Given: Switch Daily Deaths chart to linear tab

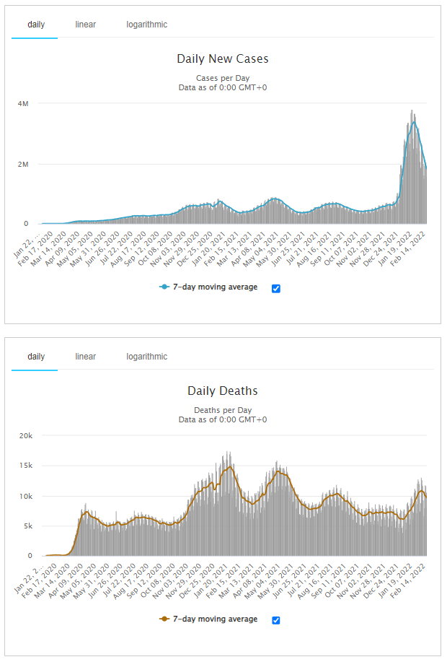Looking at the screenshot, I should [85, 357].
